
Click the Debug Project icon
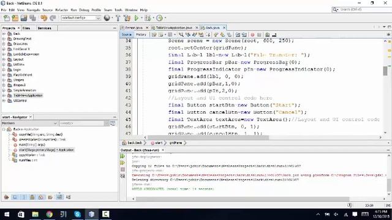(148, 18)
